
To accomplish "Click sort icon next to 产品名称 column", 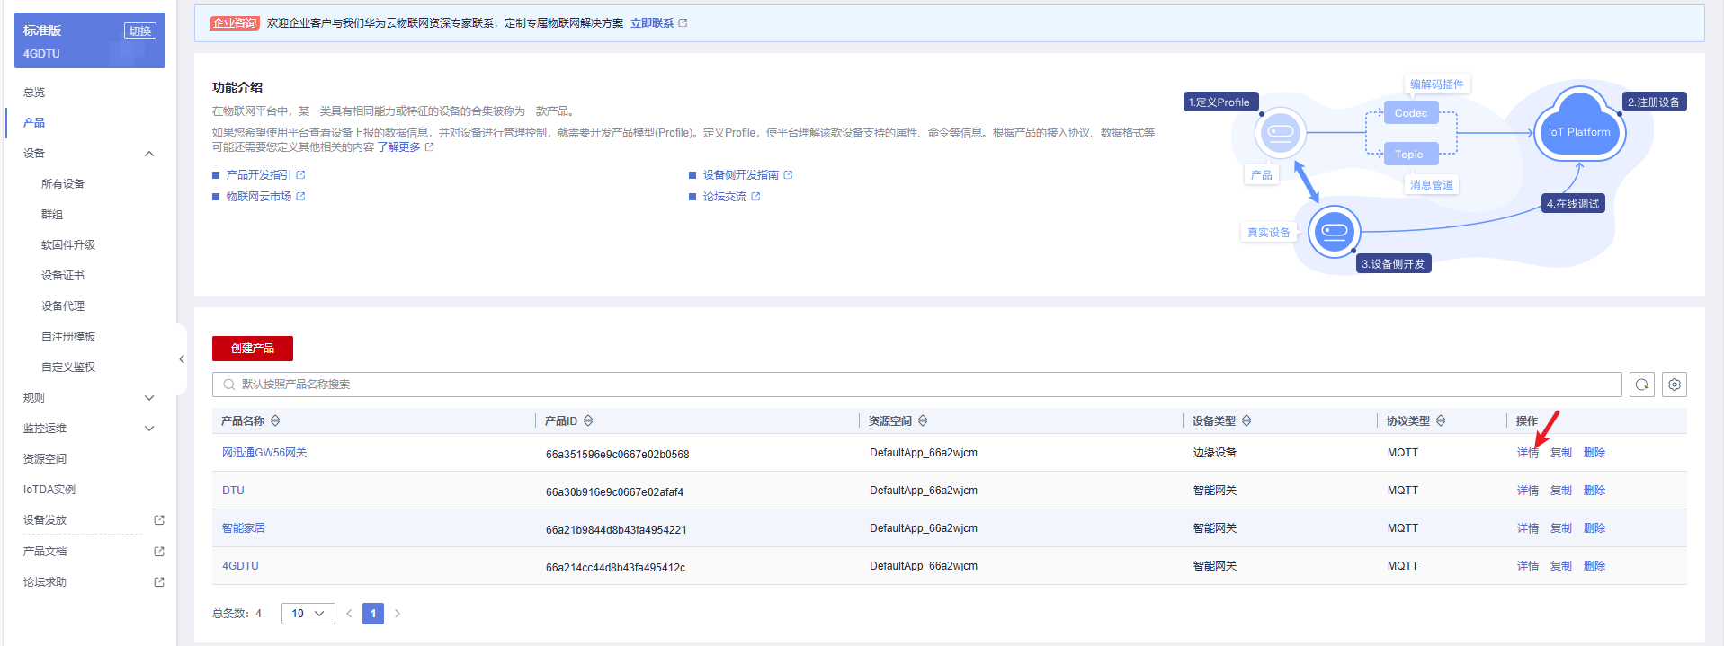I will coord(275,420).
